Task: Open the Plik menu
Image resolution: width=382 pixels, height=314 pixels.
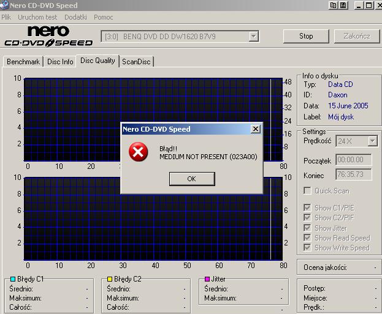Action: pos(6,17)
